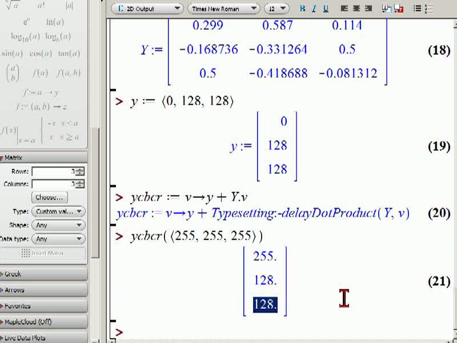Align text to the right
The height and width of the screenshot is (343, 457).
click(x=368, y=9)
